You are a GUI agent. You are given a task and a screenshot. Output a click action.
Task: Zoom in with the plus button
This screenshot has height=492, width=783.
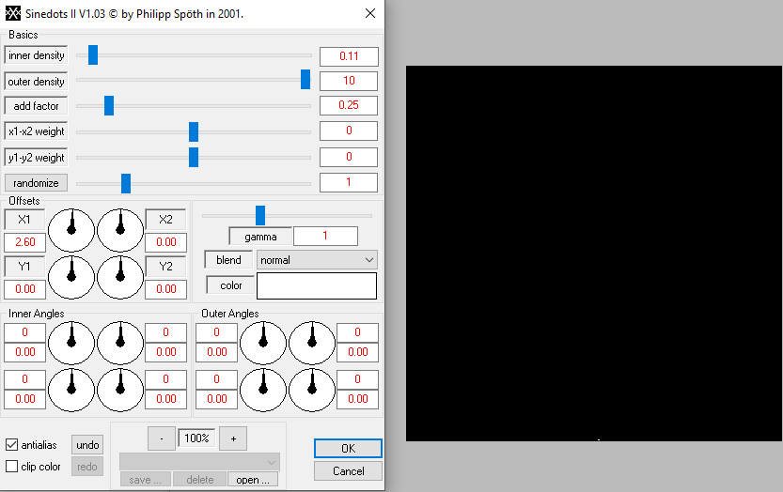coord(233,438)
